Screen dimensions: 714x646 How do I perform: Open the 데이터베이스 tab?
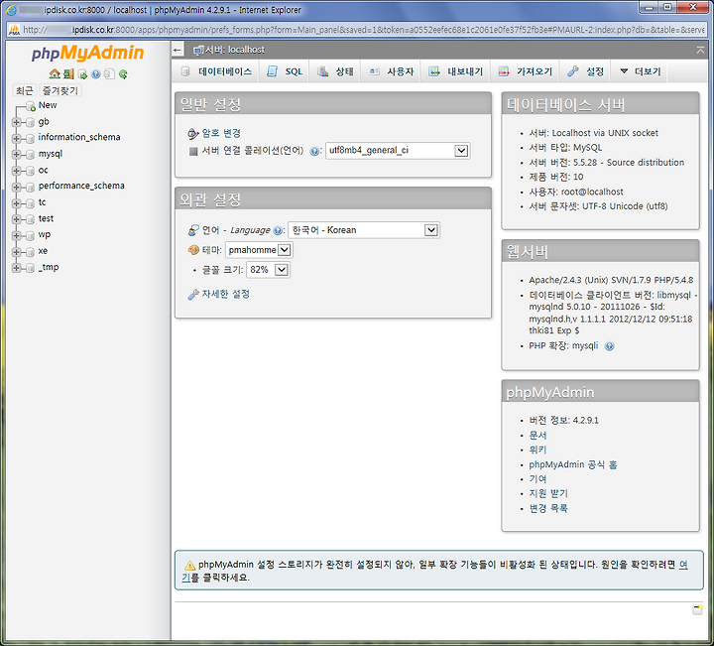(x=216, y=71)
